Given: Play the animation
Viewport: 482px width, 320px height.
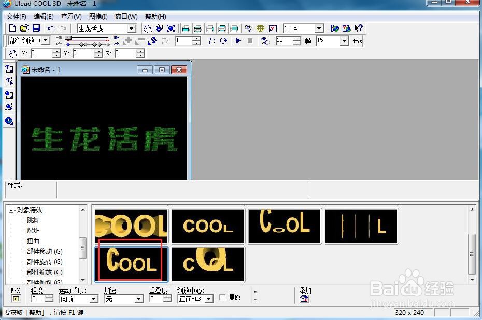Looking at the screenshot, I should click(238, 40).
